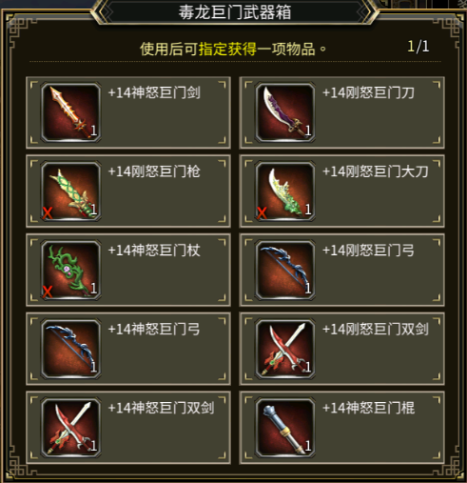The height and width of the screenshot is (483, 467).
Task: Choose the +14刚怒巨门枪 spear icon
Action: (71, 191)
